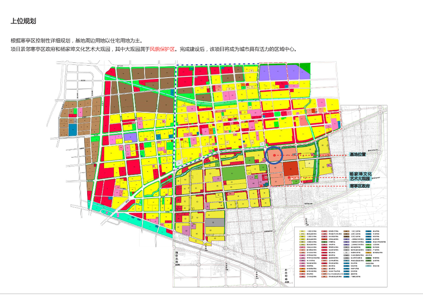The image size is (423, 299).
Task: Click the red 风貌保护区 text
Action: click(162, 49)
